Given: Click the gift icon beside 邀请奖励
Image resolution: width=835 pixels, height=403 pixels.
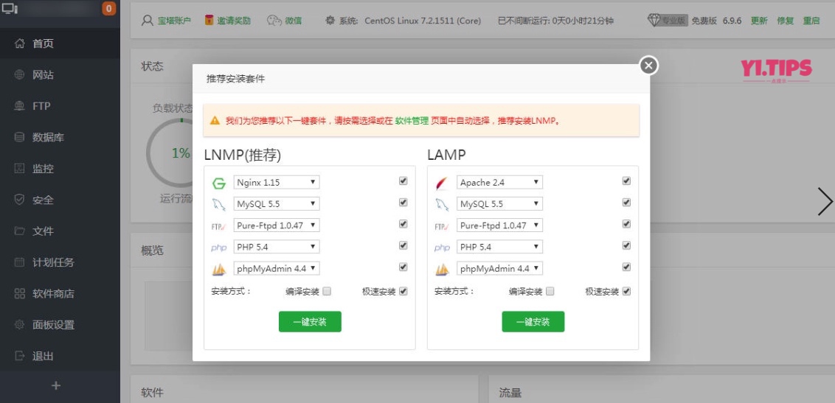Looking at the screenshot, I should coord(209,20).
